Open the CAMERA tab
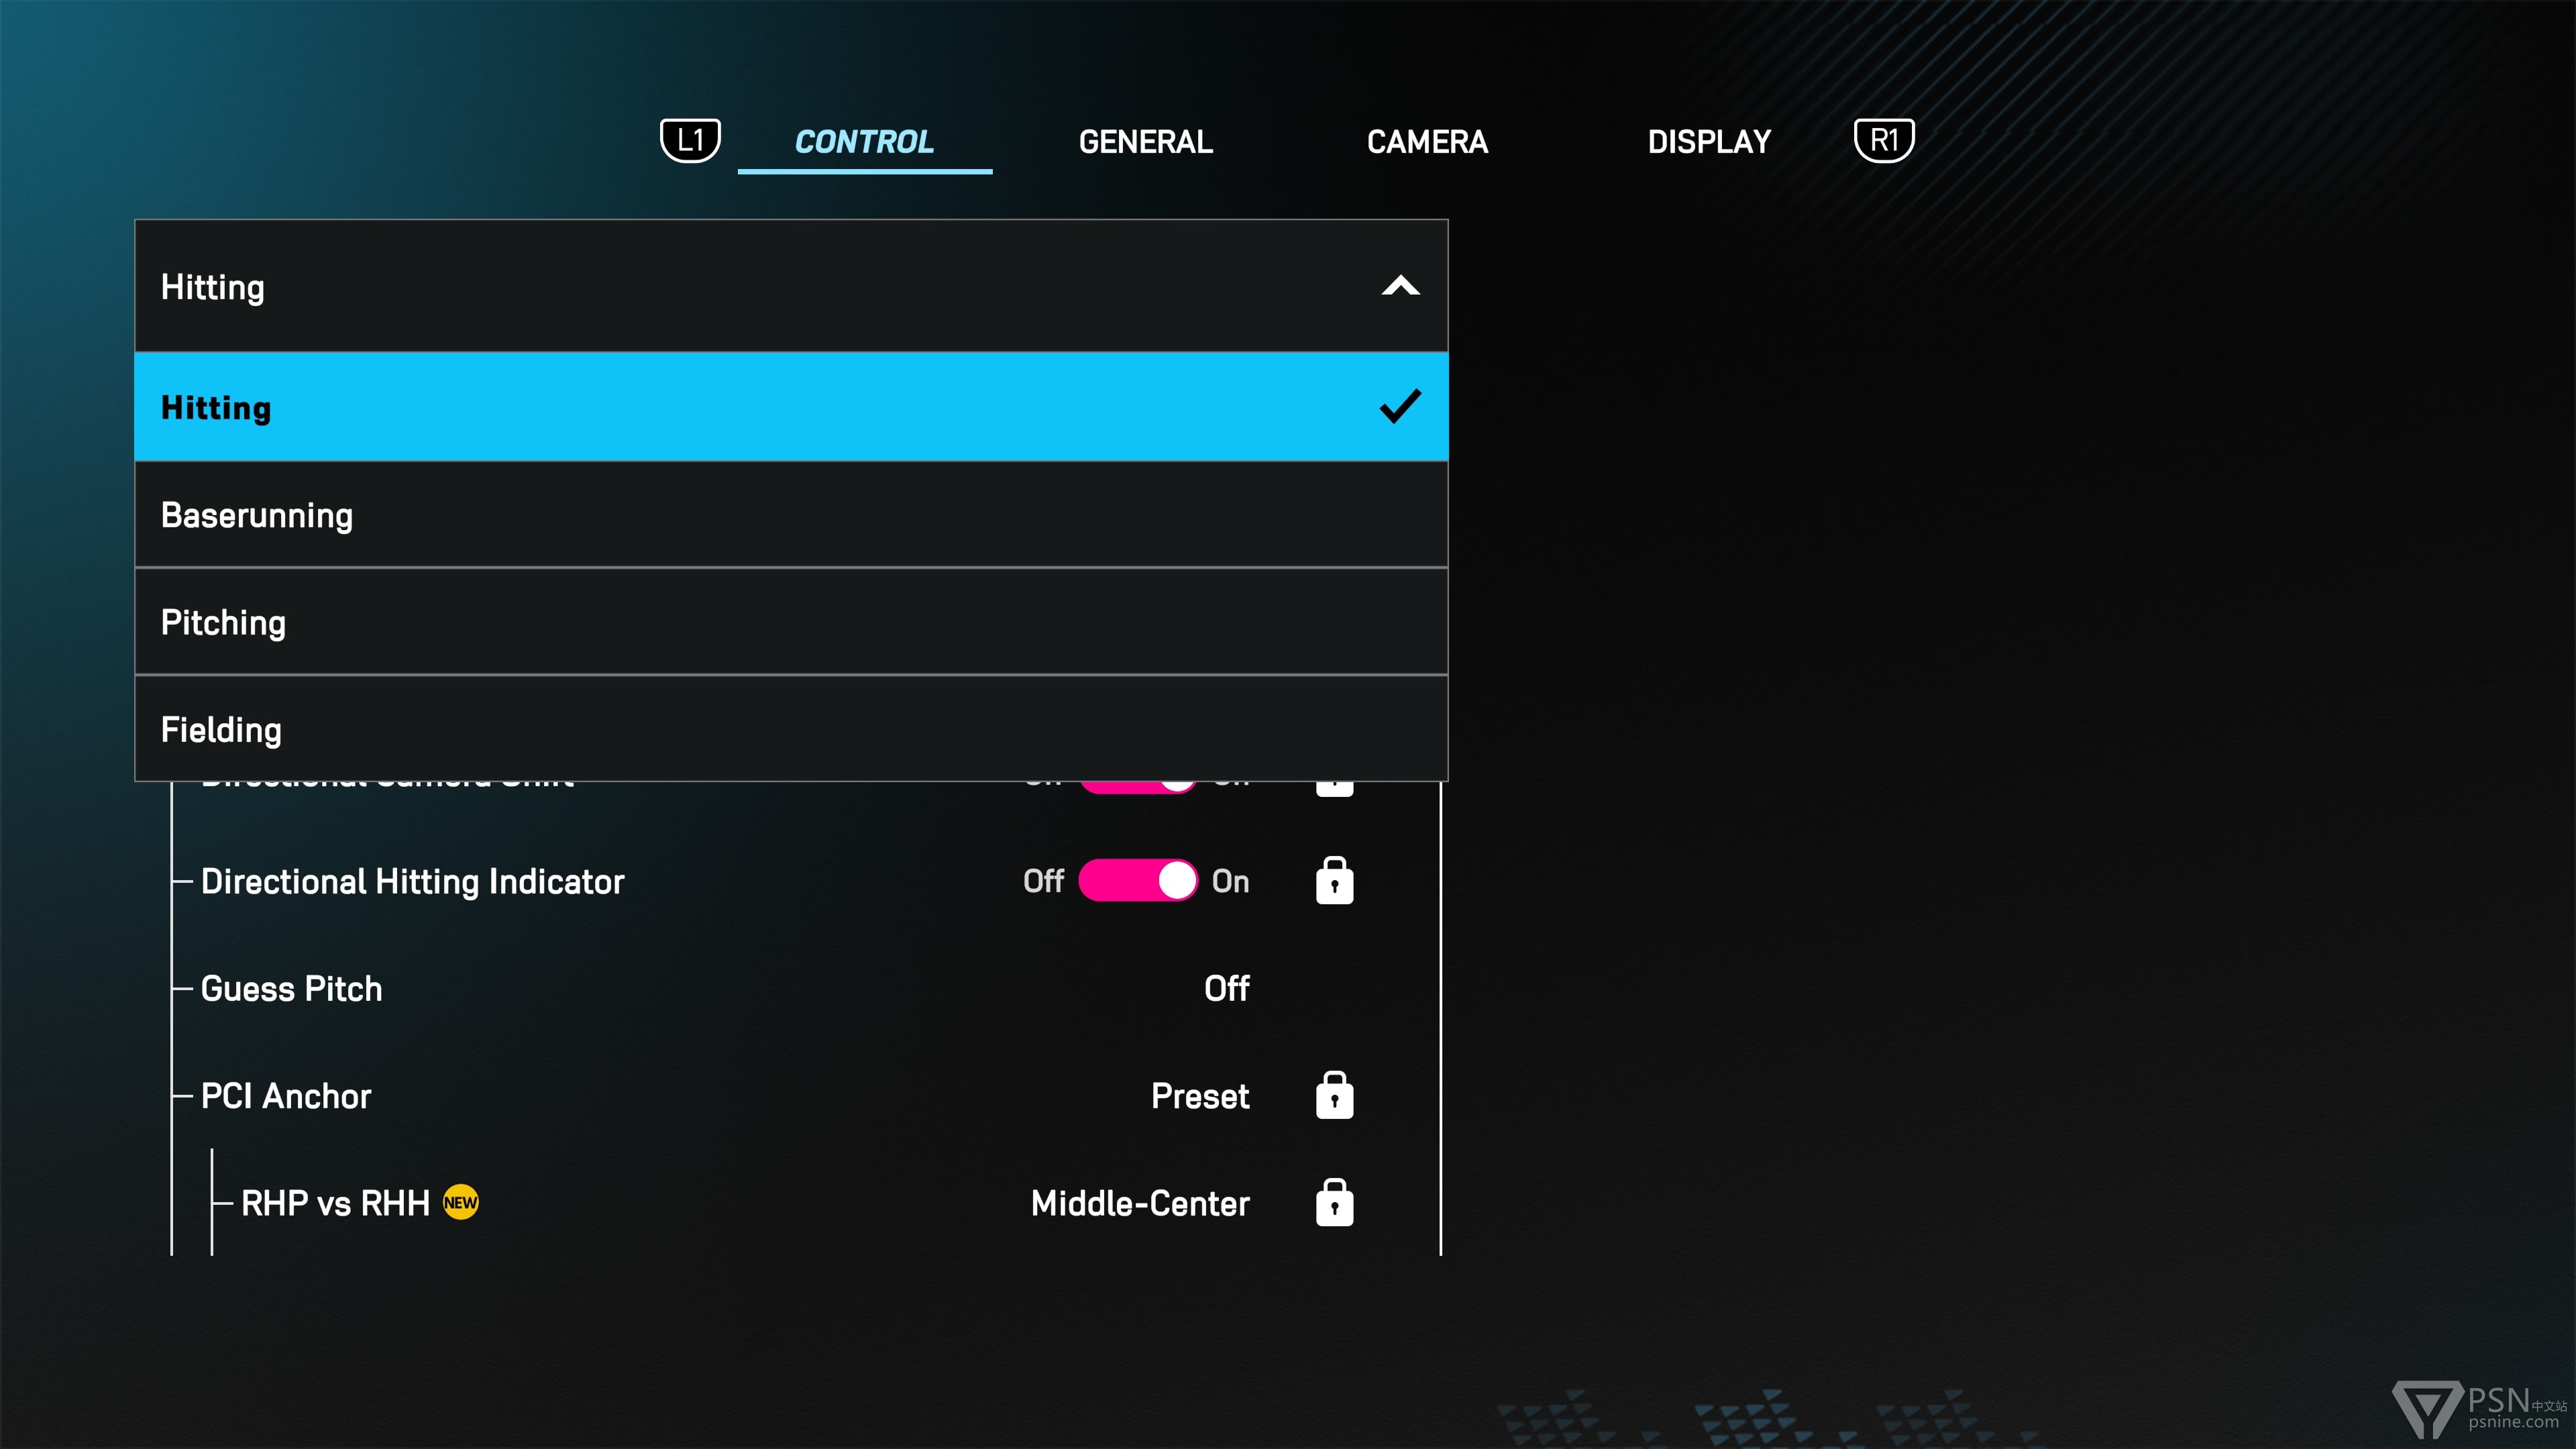The image size is (2576, 1449). click(x=1427, y=142)
